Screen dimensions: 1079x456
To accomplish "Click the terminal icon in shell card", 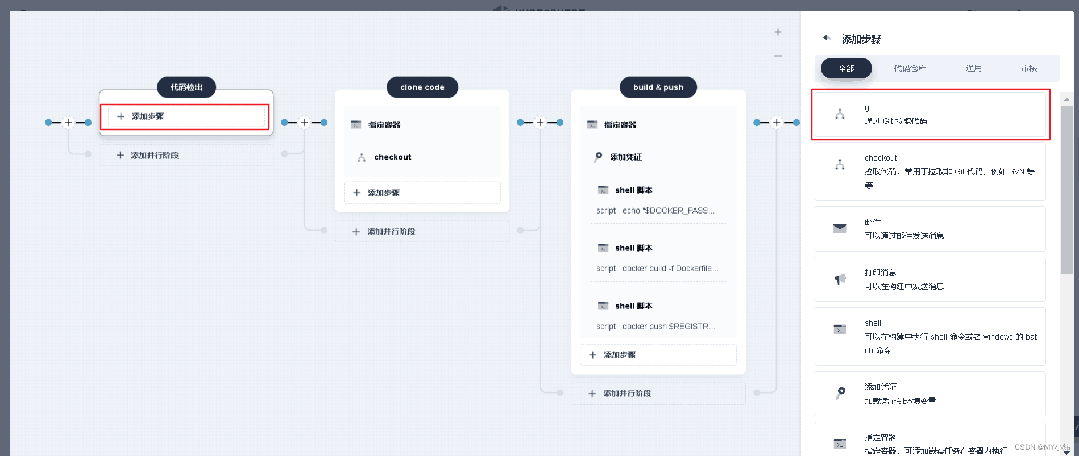I will pos(840,329).
